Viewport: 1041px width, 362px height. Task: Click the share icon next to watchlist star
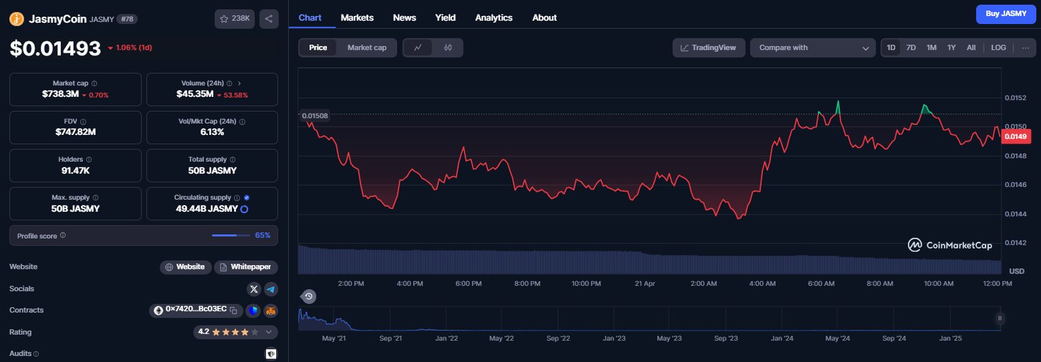coord(269,19)
